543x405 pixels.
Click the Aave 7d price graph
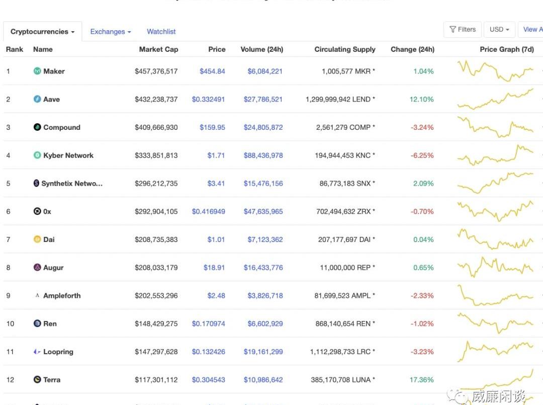[496, 99]
